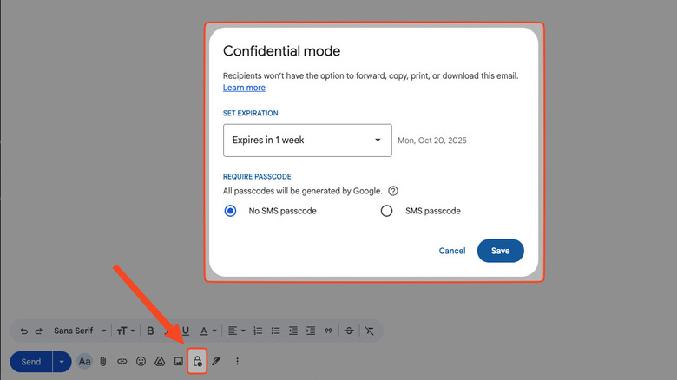Click the insert signature pen icon

pos(217,361)
